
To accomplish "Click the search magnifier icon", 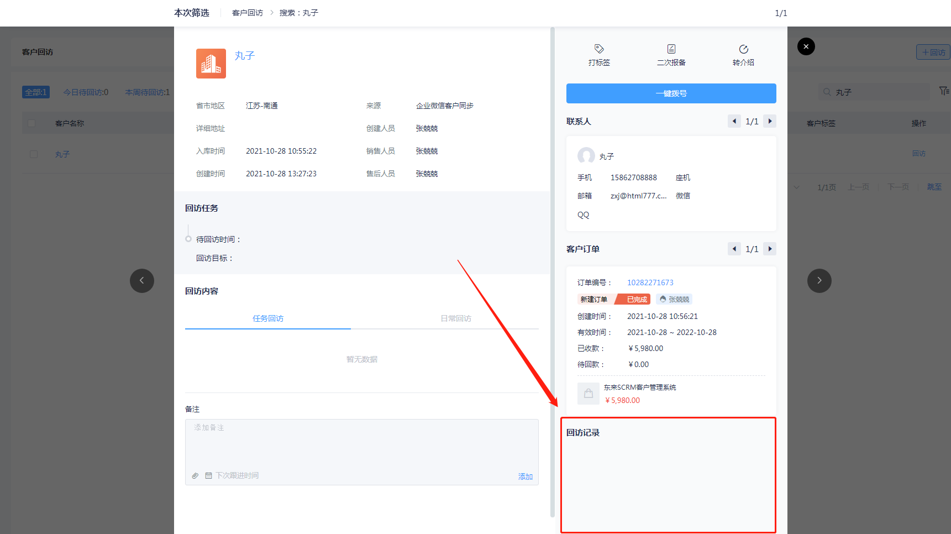I will coord(827,92).
